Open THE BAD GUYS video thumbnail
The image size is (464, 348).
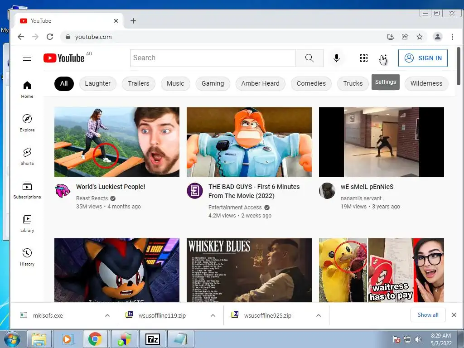pyautogui.click(x=249, y=142)
